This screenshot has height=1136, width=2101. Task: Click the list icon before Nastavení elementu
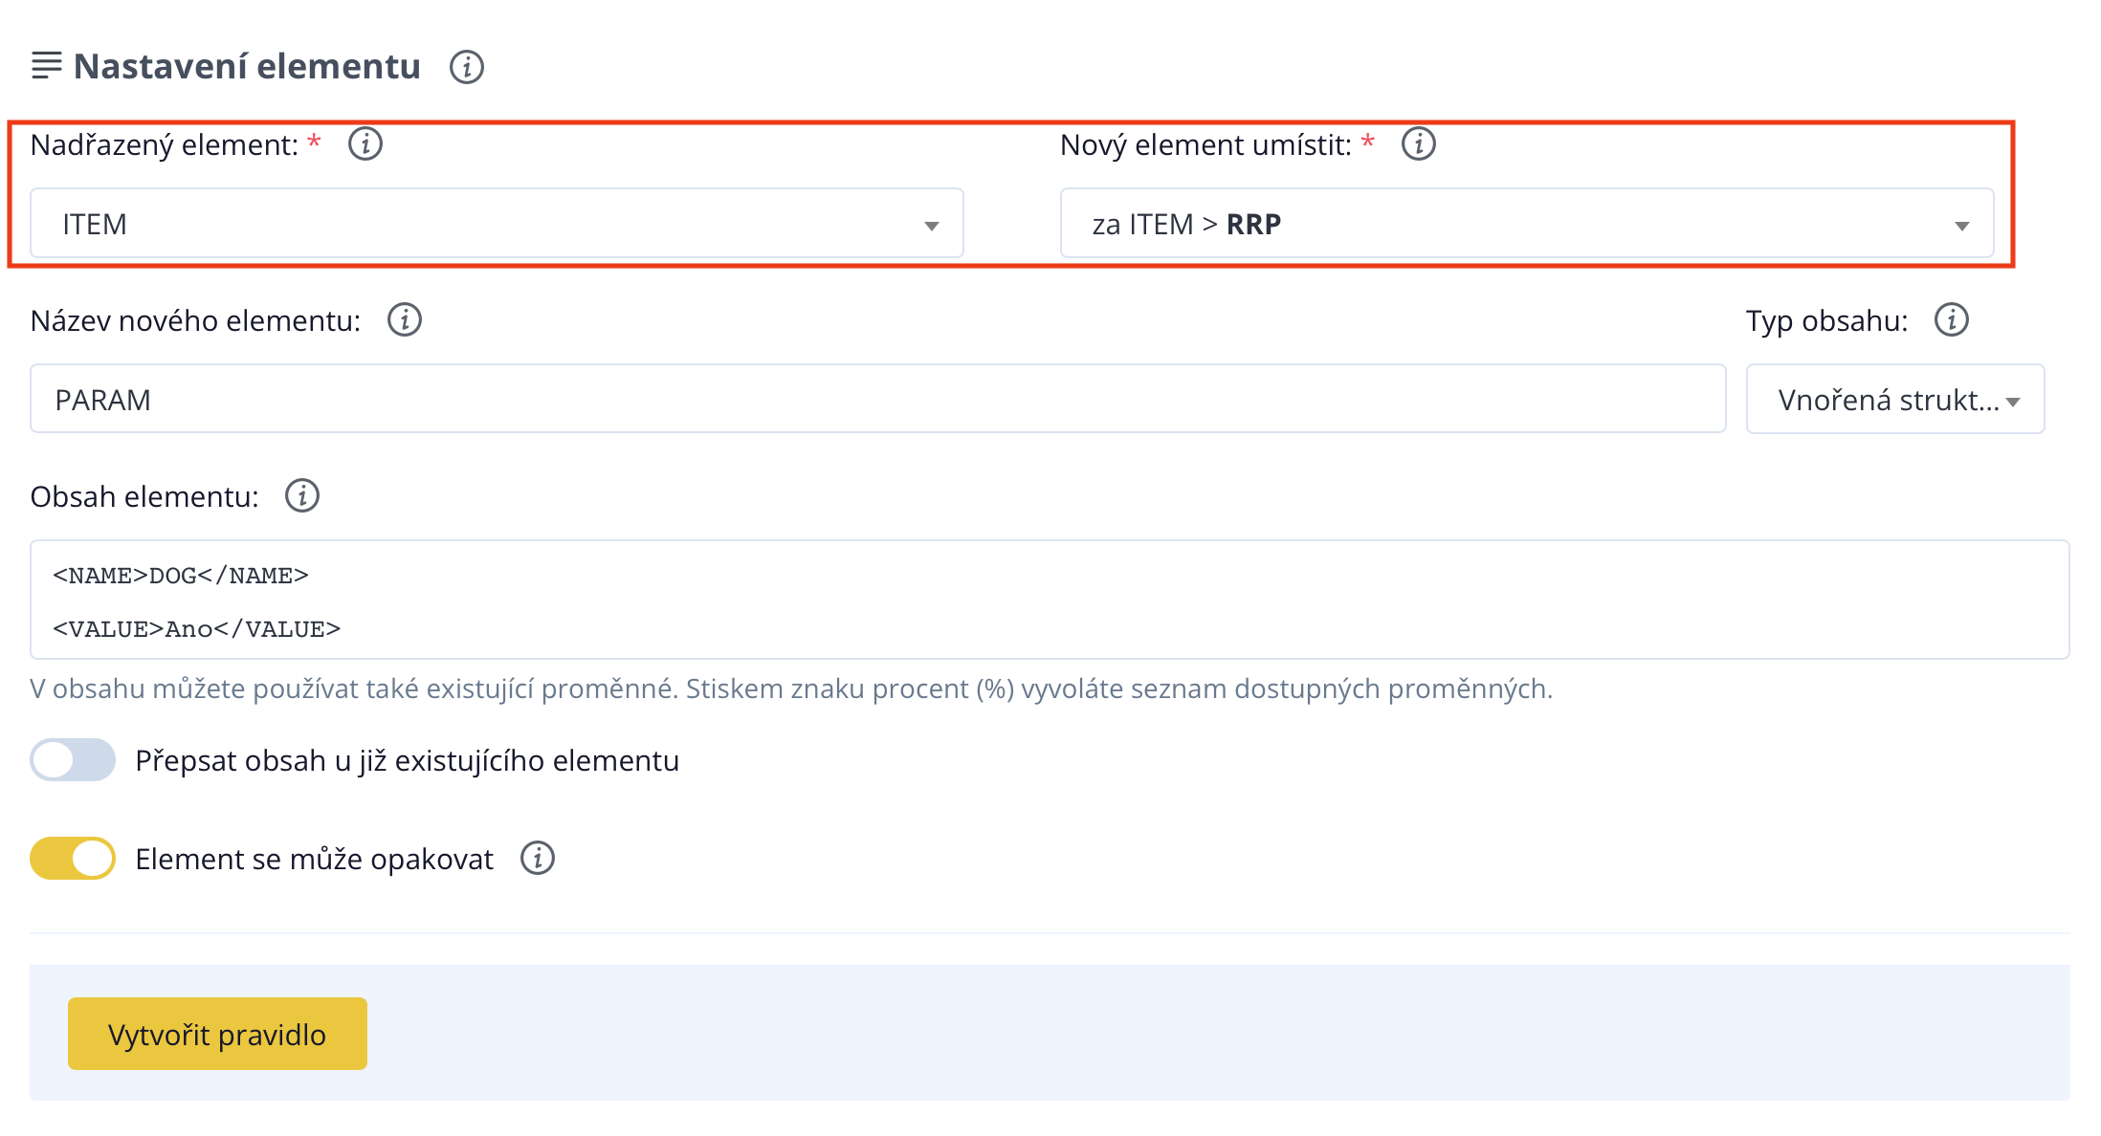point(46,66)
